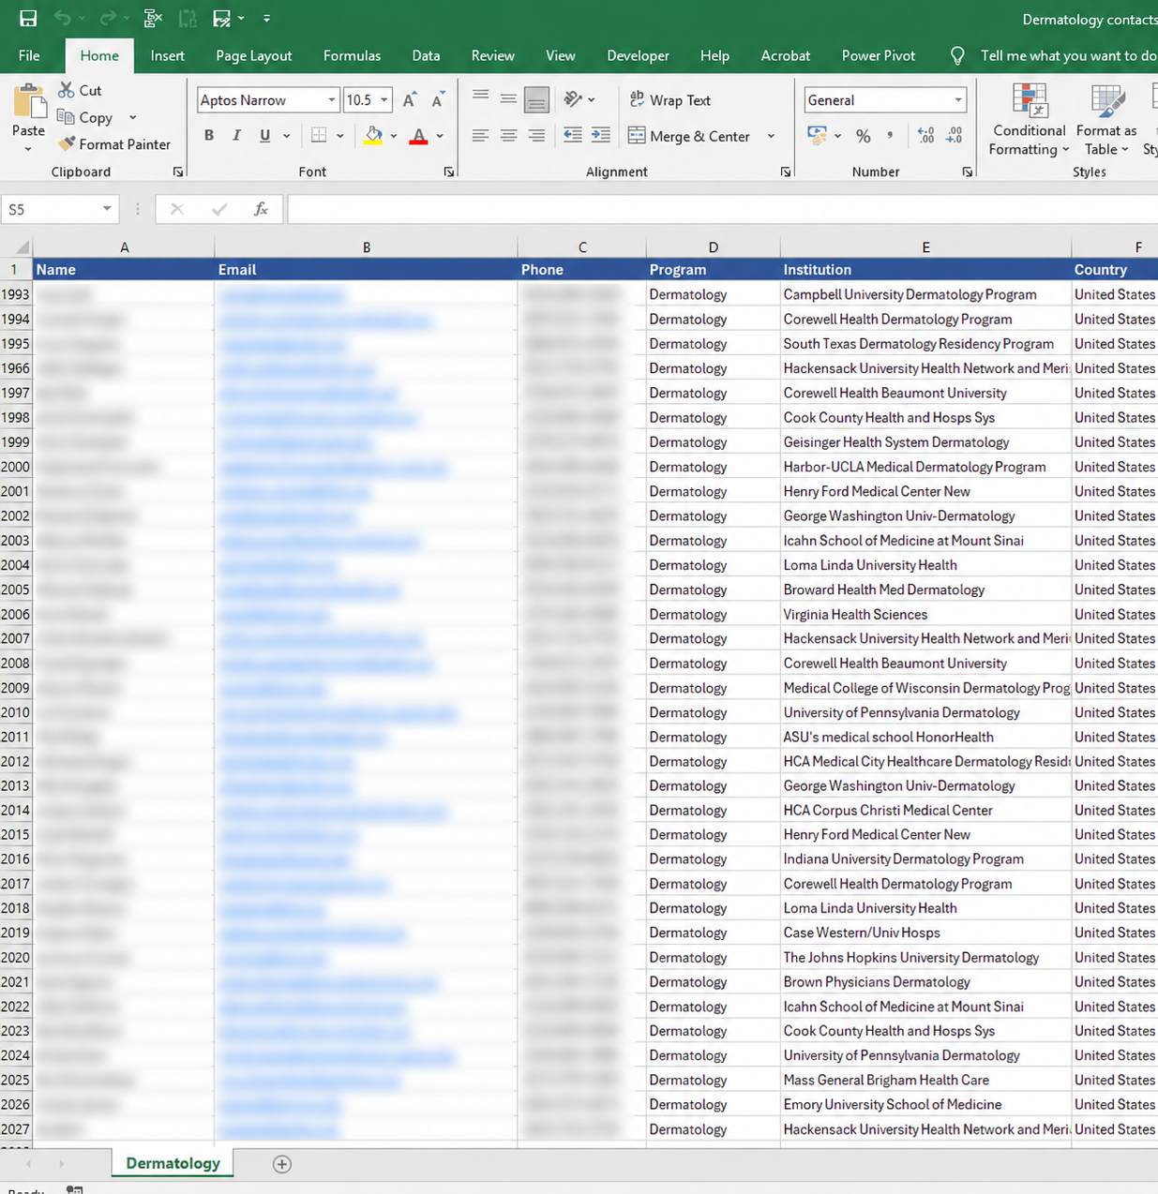Click the Paste clipboard icon
Image resolution: width=1158 pixels, height=1194 pixels.
(29, 102)
